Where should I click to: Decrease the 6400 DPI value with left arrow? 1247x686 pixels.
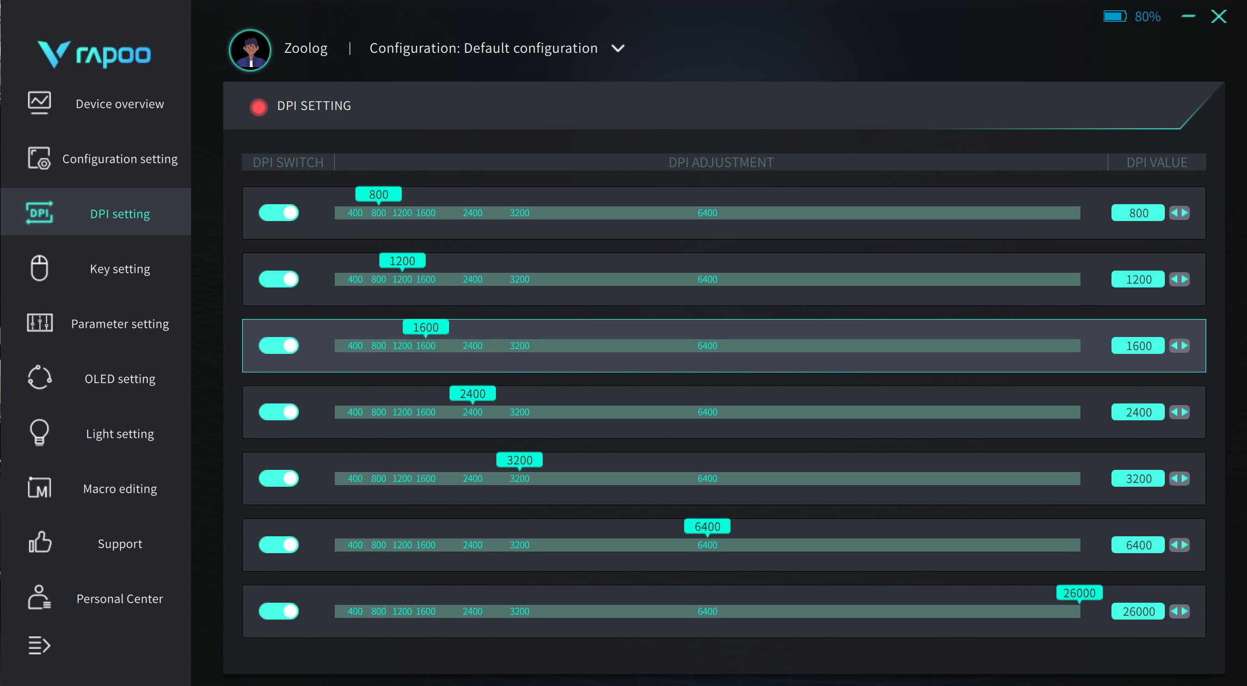pyautogui.click(x=1174, y=545)
